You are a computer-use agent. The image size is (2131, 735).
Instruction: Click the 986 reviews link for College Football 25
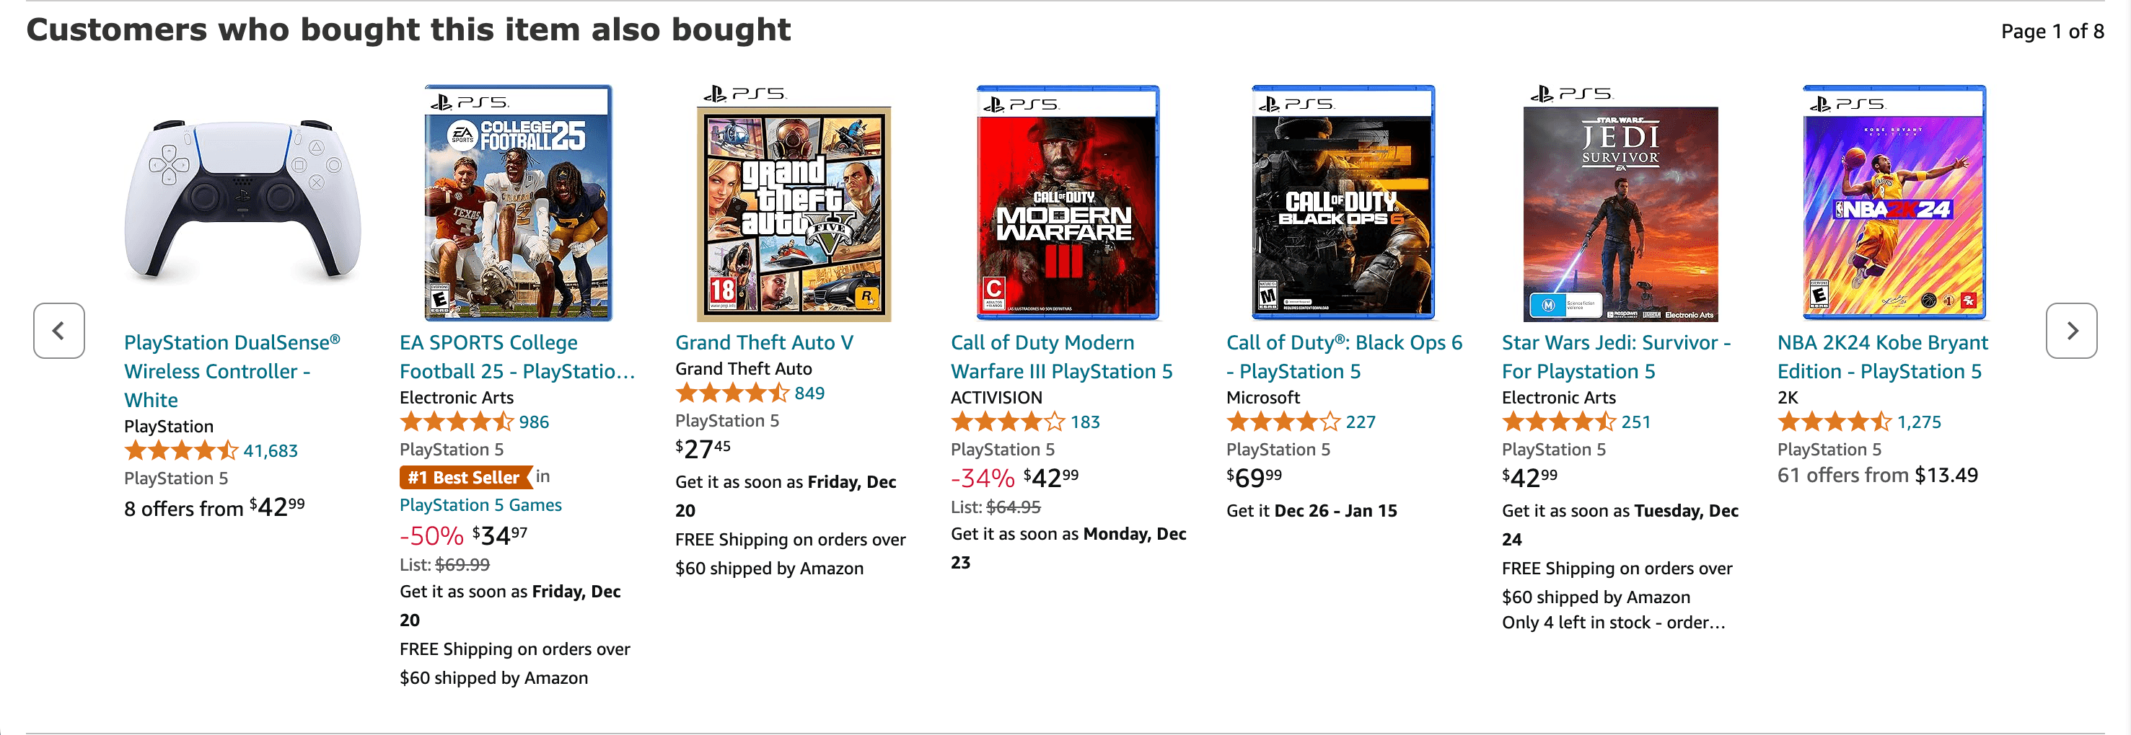click(535, 422)
